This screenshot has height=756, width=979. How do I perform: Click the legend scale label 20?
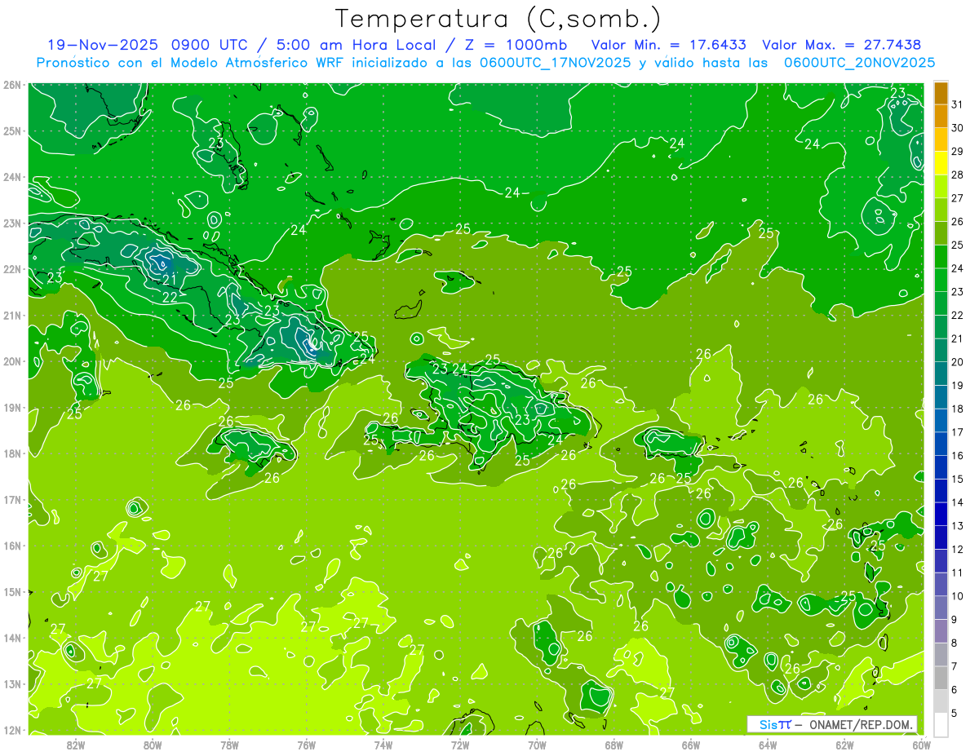pyautogui.click(x=958, y=362)
